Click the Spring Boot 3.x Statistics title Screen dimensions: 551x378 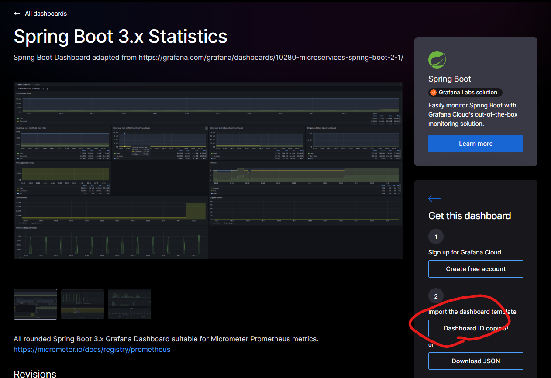pyautogui.click(x=121, y=37)
